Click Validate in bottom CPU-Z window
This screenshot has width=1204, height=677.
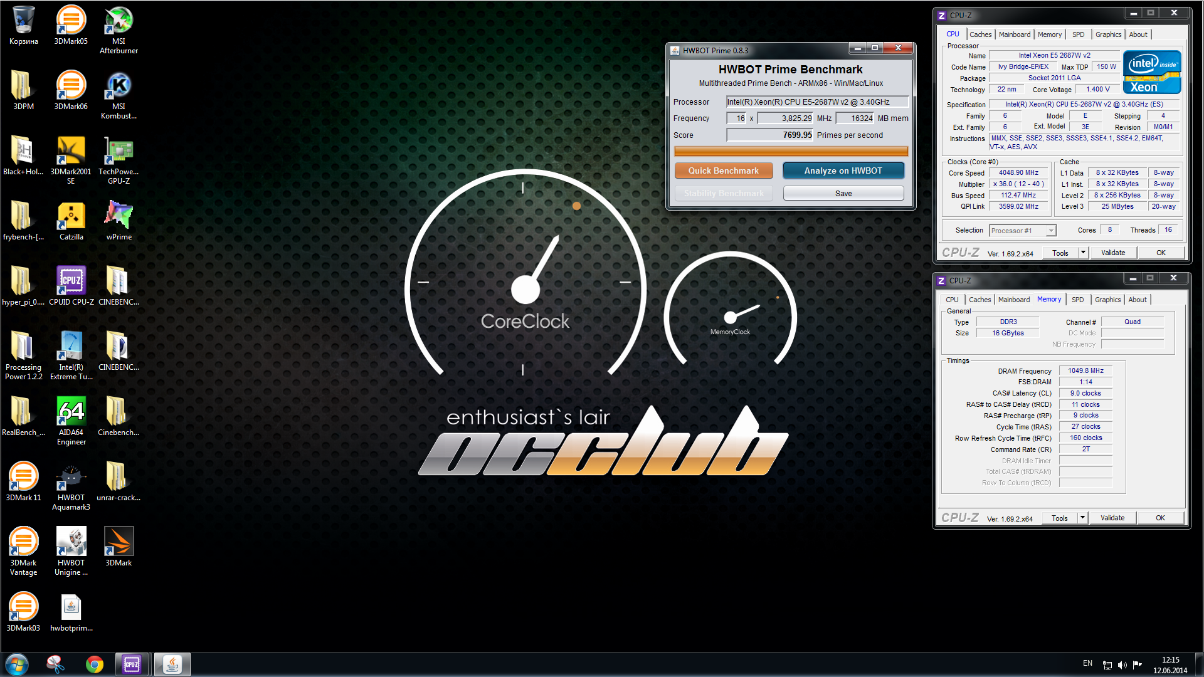(x=1112, y=518)
